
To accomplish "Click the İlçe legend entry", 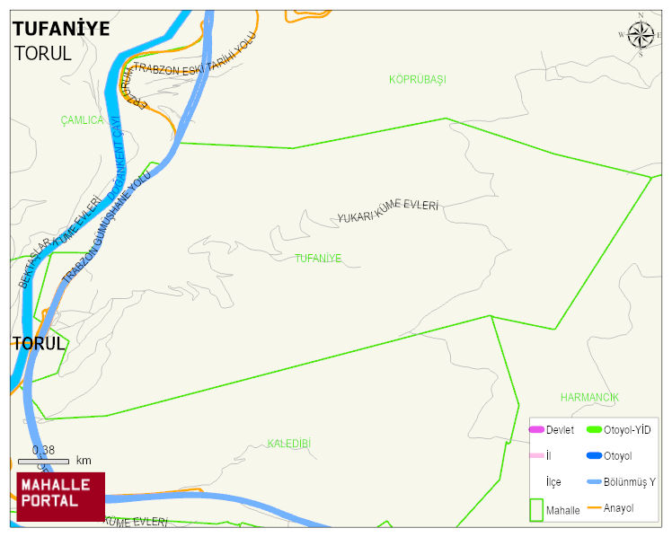I will (x=553, y=482).
